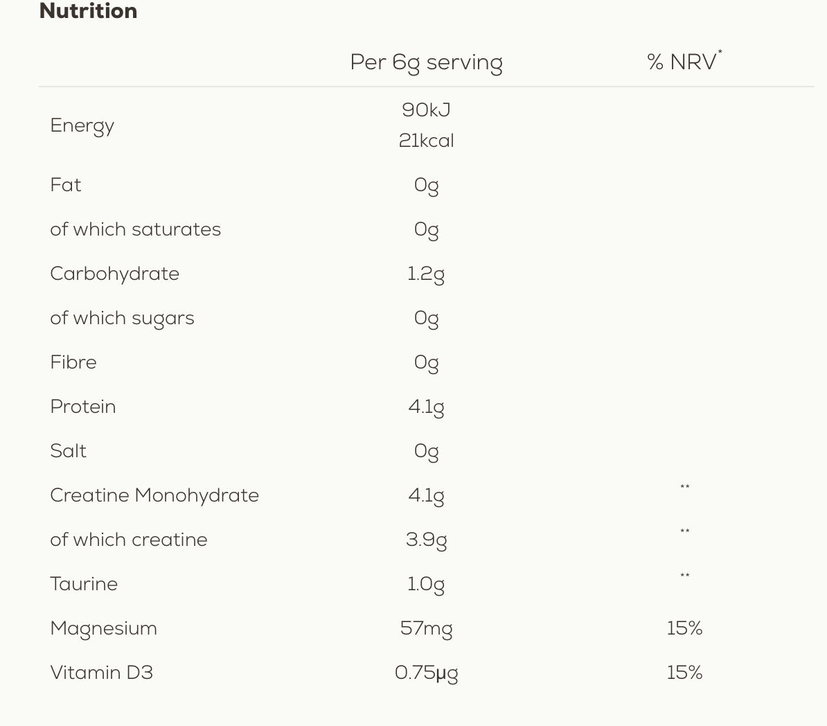Click the Taurine row label
The image size is (827, 726).
[x=84, y=584]
